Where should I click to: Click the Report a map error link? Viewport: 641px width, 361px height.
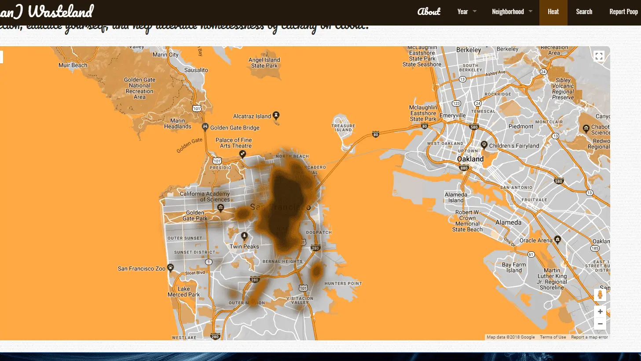pyautogui.click(x=589, y=337)
